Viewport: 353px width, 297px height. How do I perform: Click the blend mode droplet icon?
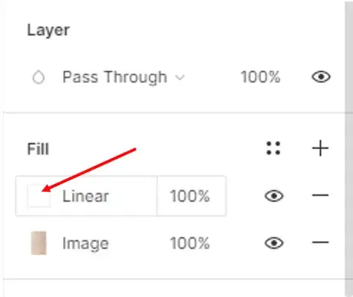coord(38,77)
